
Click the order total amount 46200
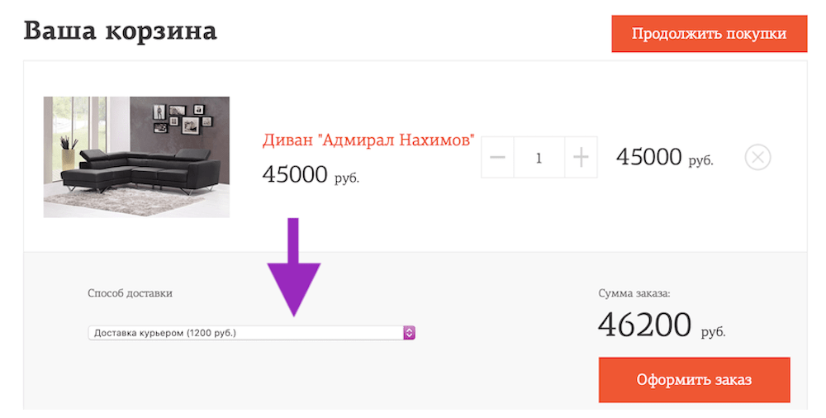tap(644, 325)
